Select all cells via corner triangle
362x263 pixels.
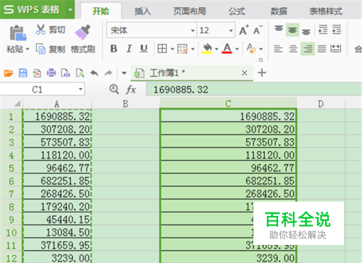pyautogui.click(x=17, y=103)
